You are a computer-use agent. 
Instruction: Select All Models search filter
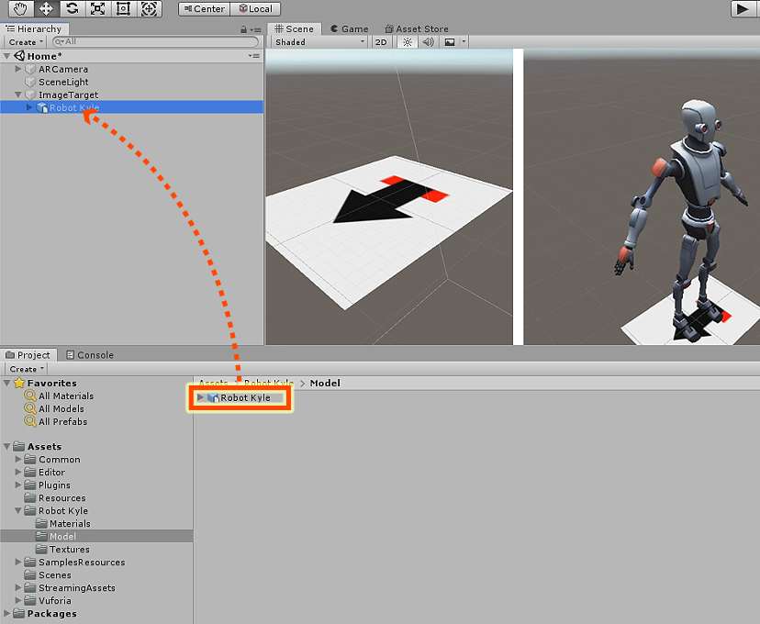point(61,409)
